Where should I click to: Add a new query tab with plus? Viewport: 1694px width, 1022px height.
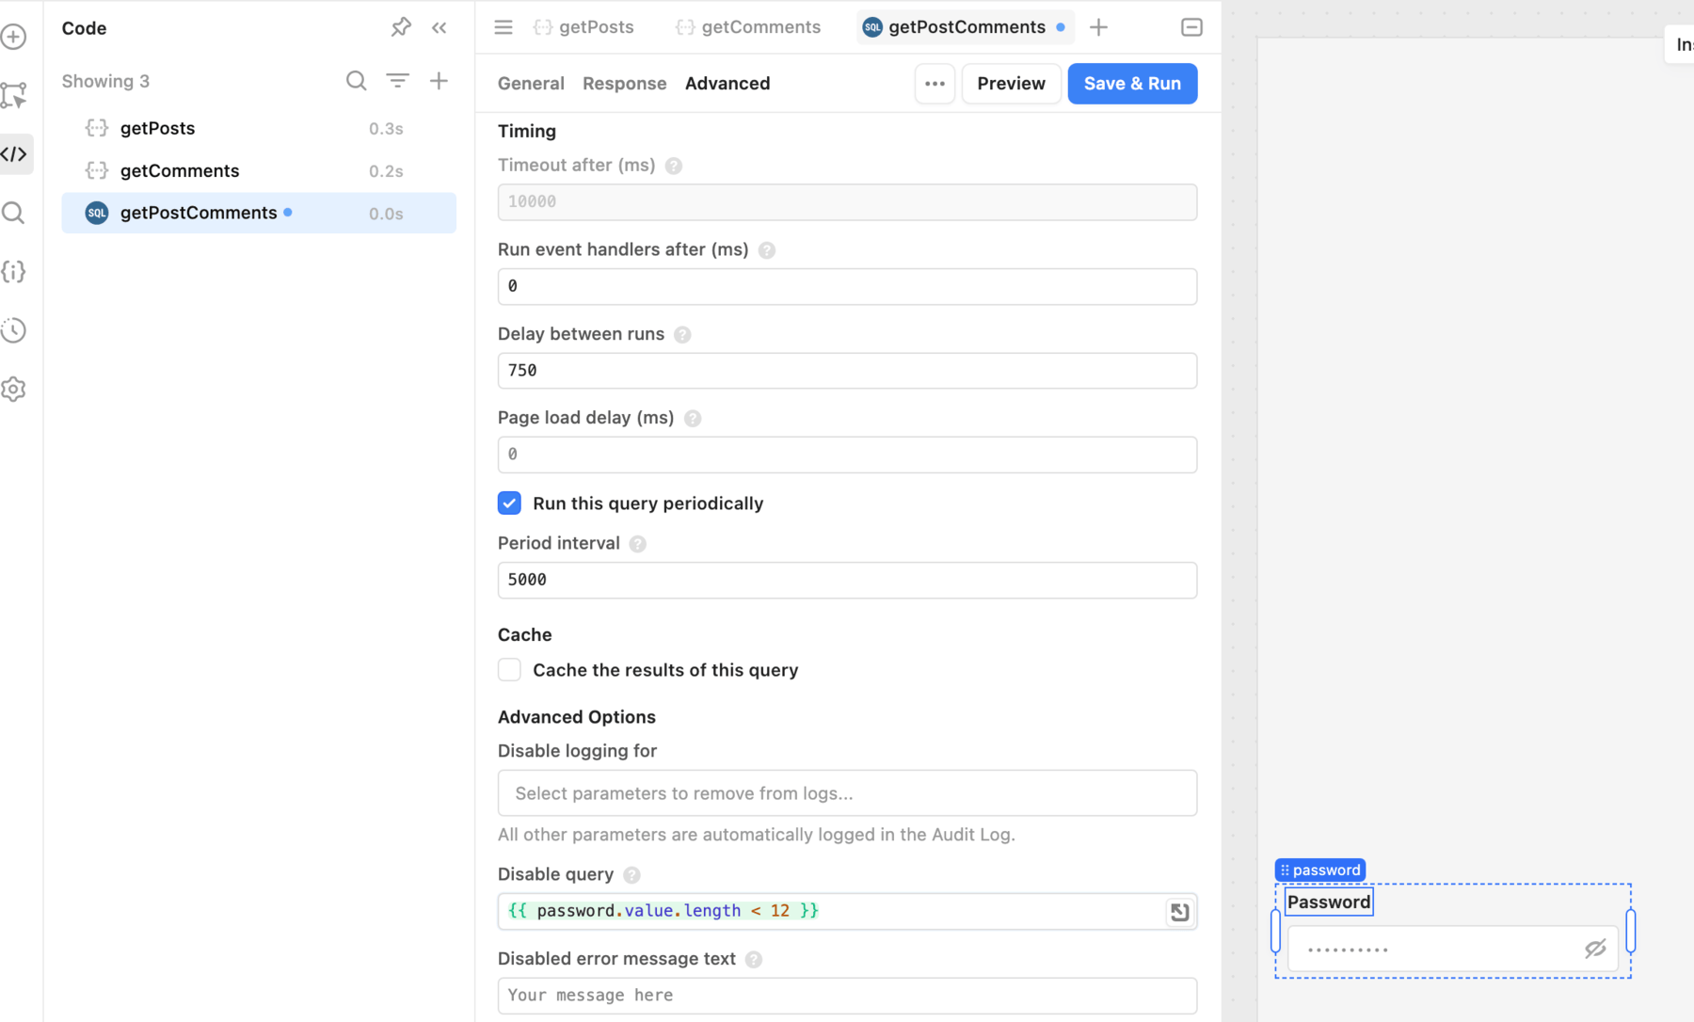click(x=1098, y=27)
